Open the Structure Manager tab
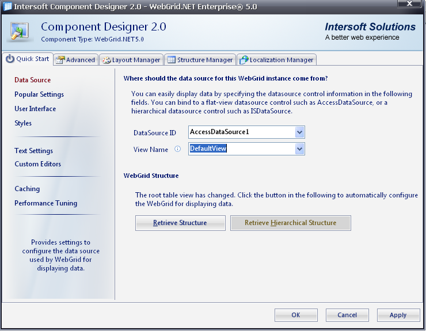Screen dimensions: 426x331 [200, 60]
